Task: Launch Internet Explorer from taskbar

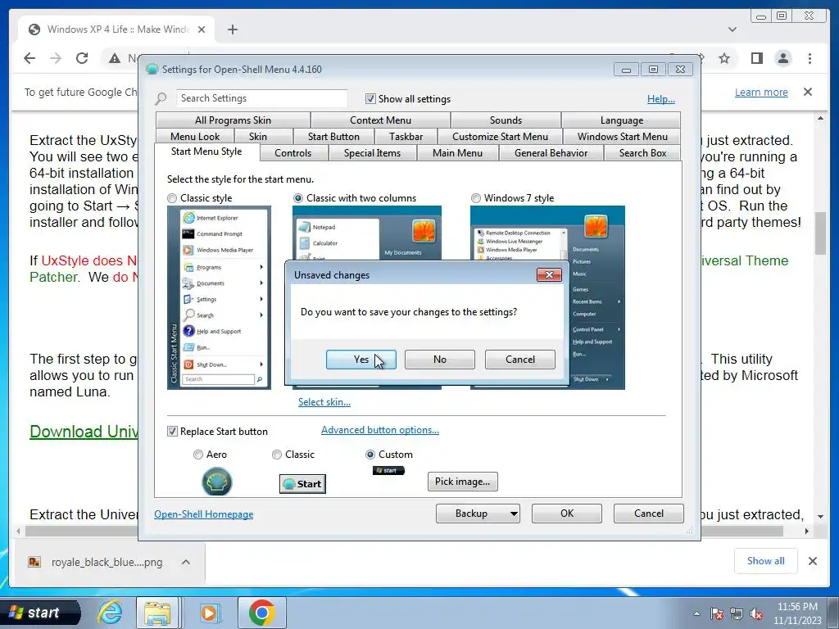Action: (111, 613)
